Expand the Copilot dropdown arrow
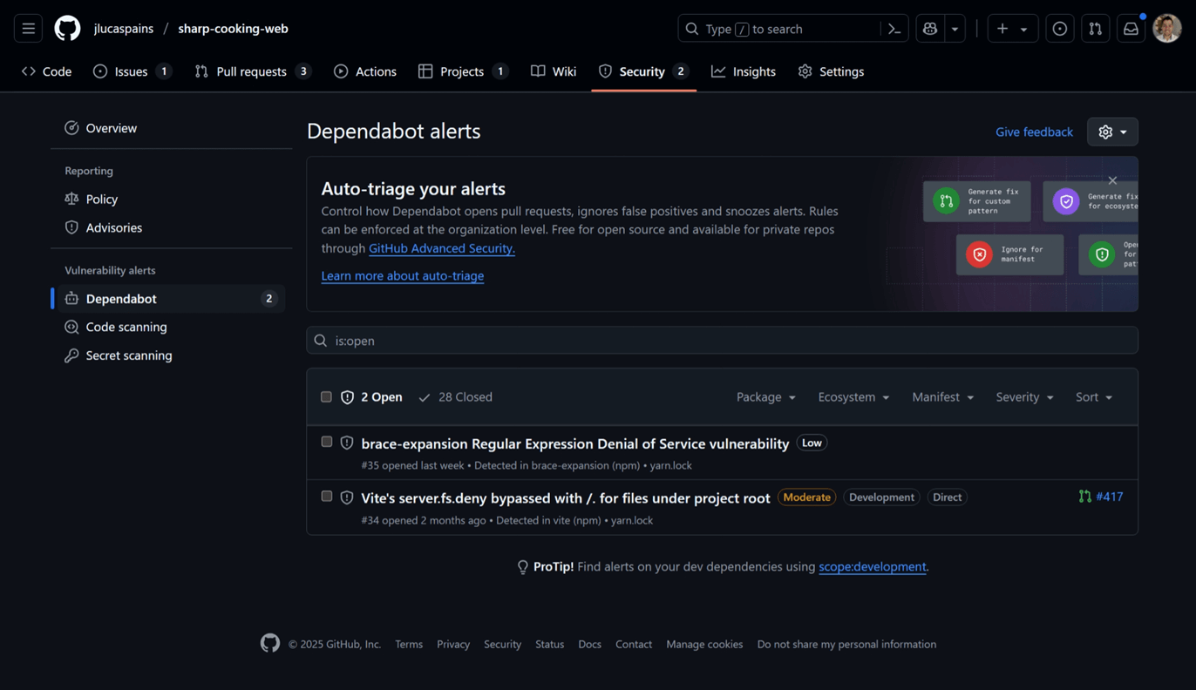 tap(955, 29)
